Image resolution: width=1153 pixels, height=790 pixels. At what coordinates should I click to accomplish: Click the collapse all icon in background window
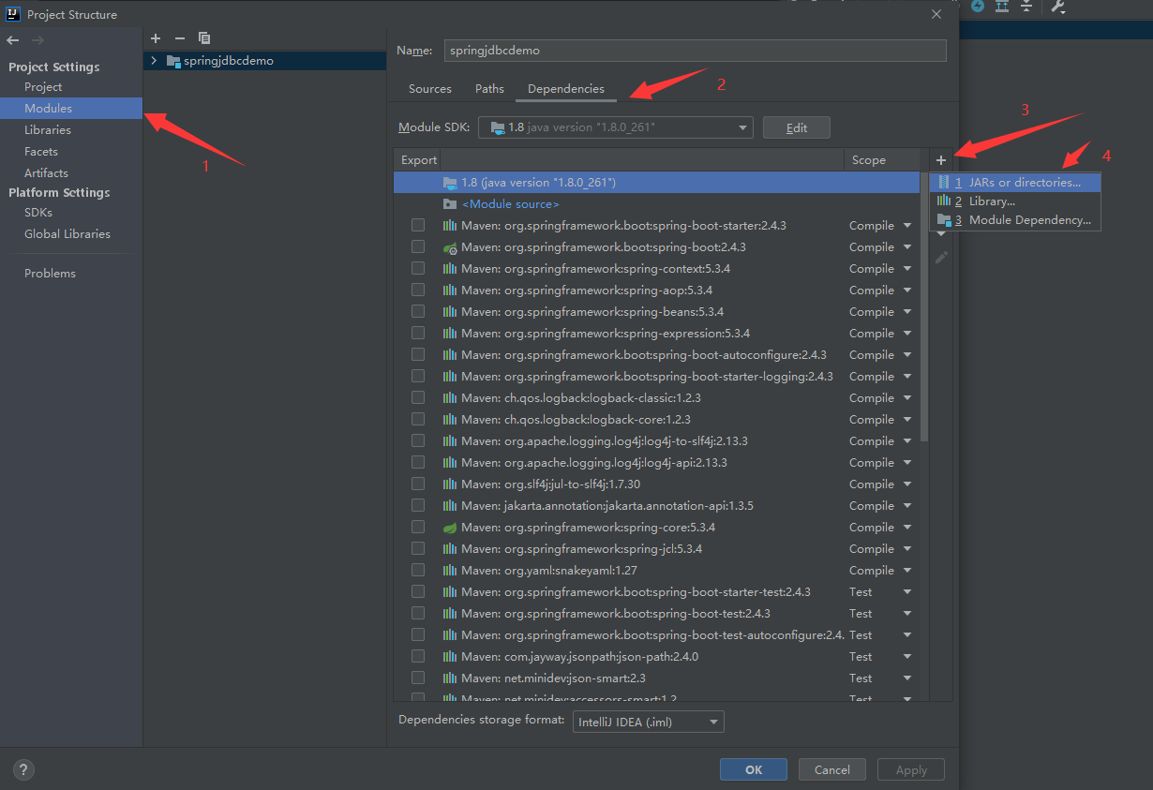(x=1027, y=7)
